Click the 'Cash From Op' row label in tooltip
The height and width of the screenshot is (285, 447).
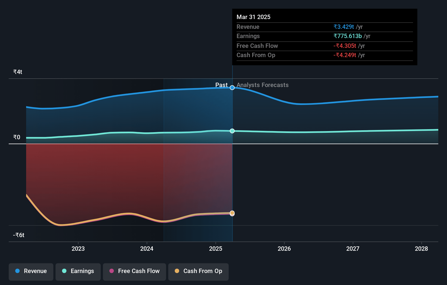click(256, 55)
